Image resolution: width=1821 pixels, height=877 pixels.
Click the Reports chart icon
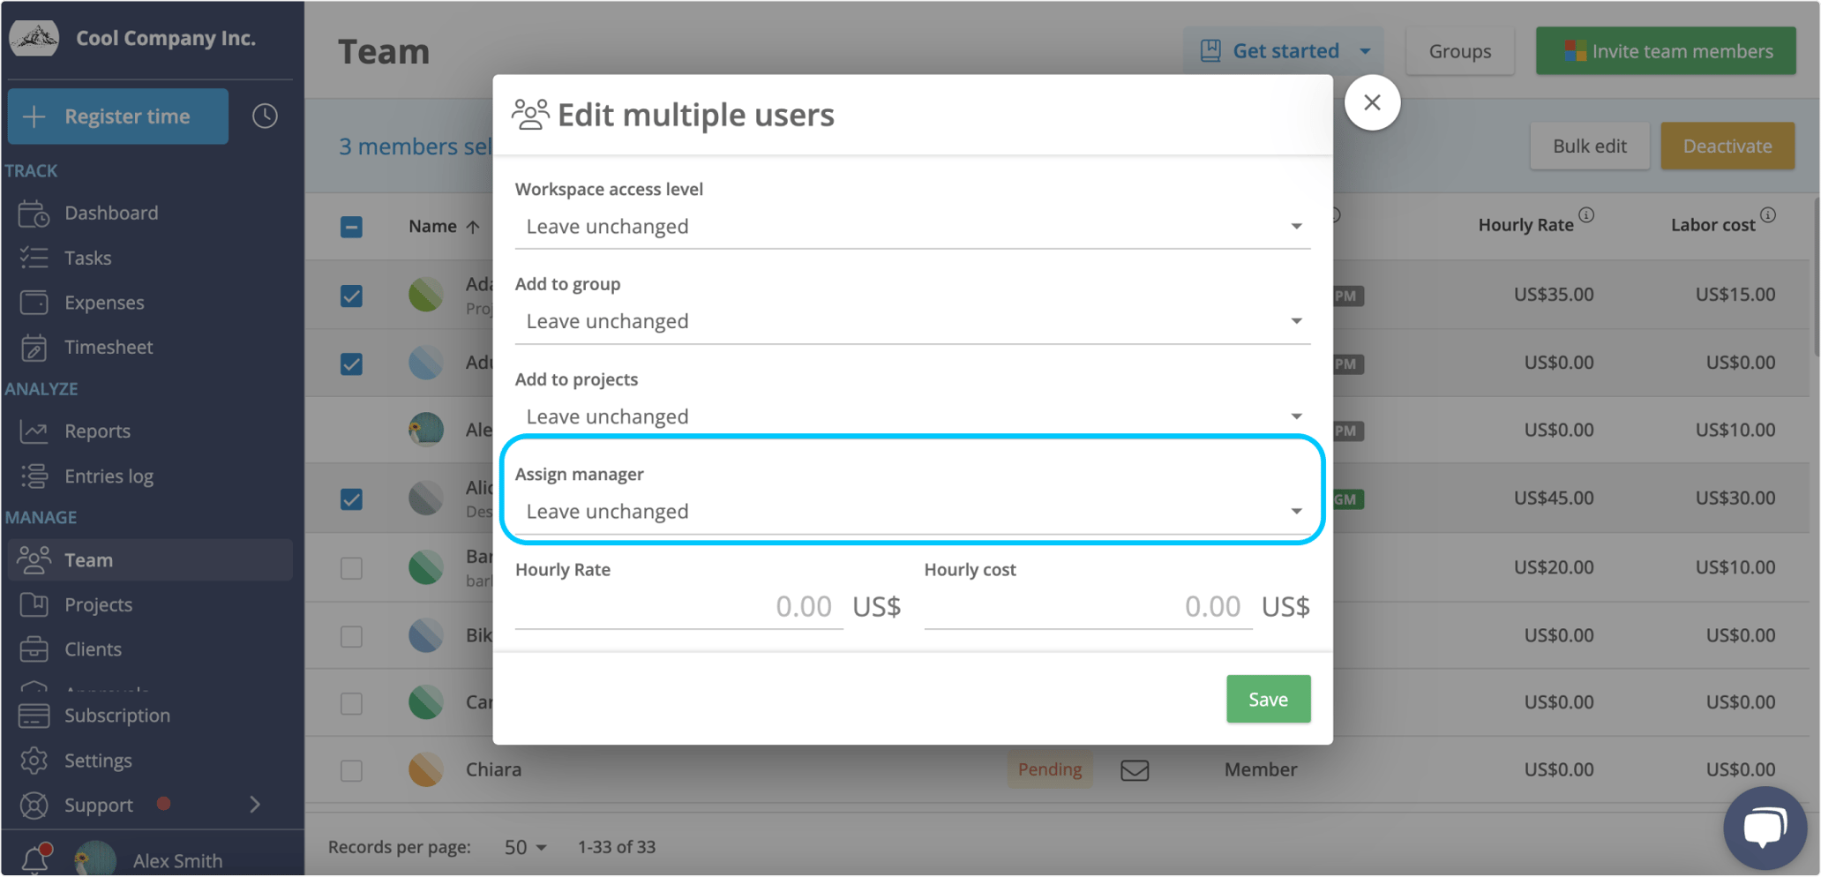[34, 431]
